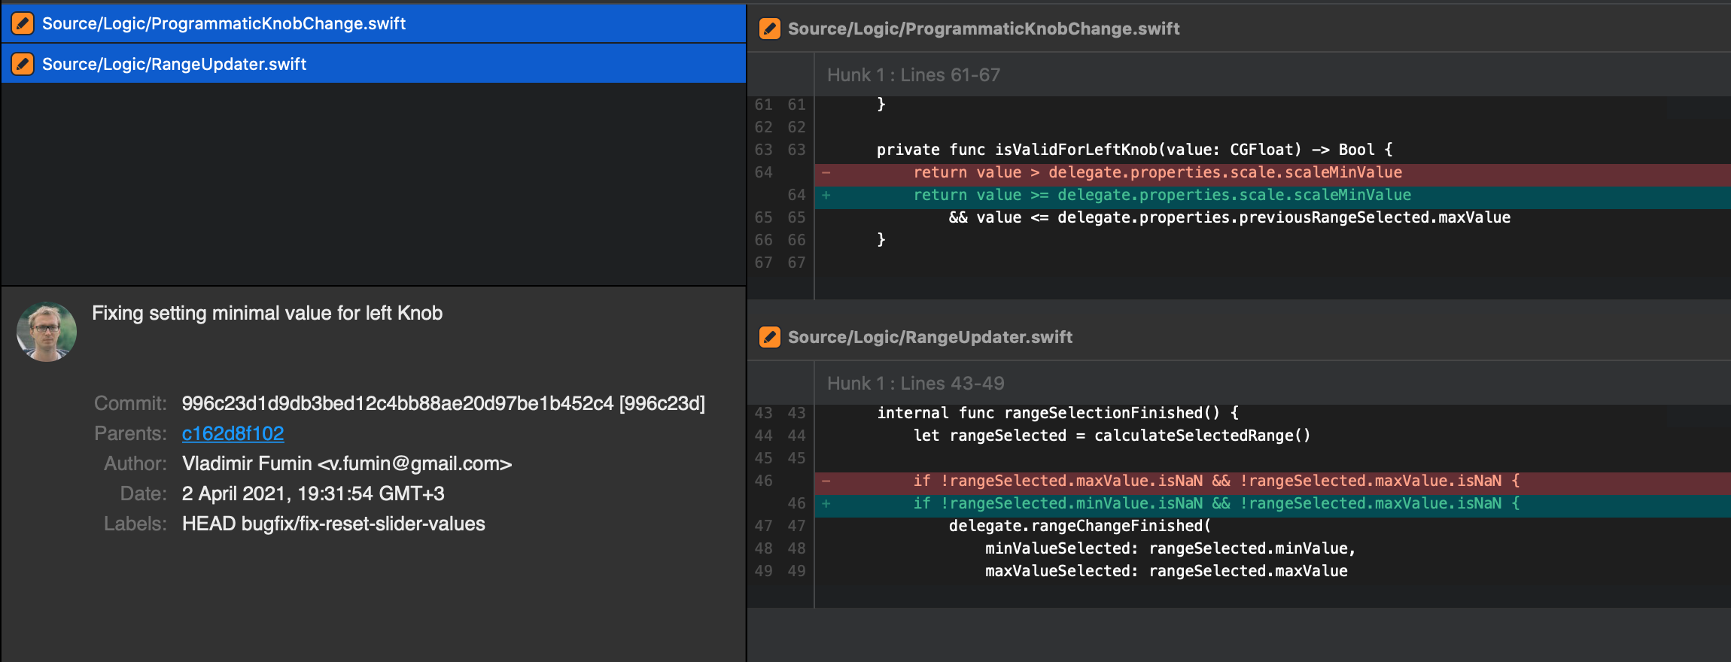1731x662 pixels.
Task: Click the pencil icon in the ProgrammaticKnobChange.swift diff header
Action: click(769, 29)
